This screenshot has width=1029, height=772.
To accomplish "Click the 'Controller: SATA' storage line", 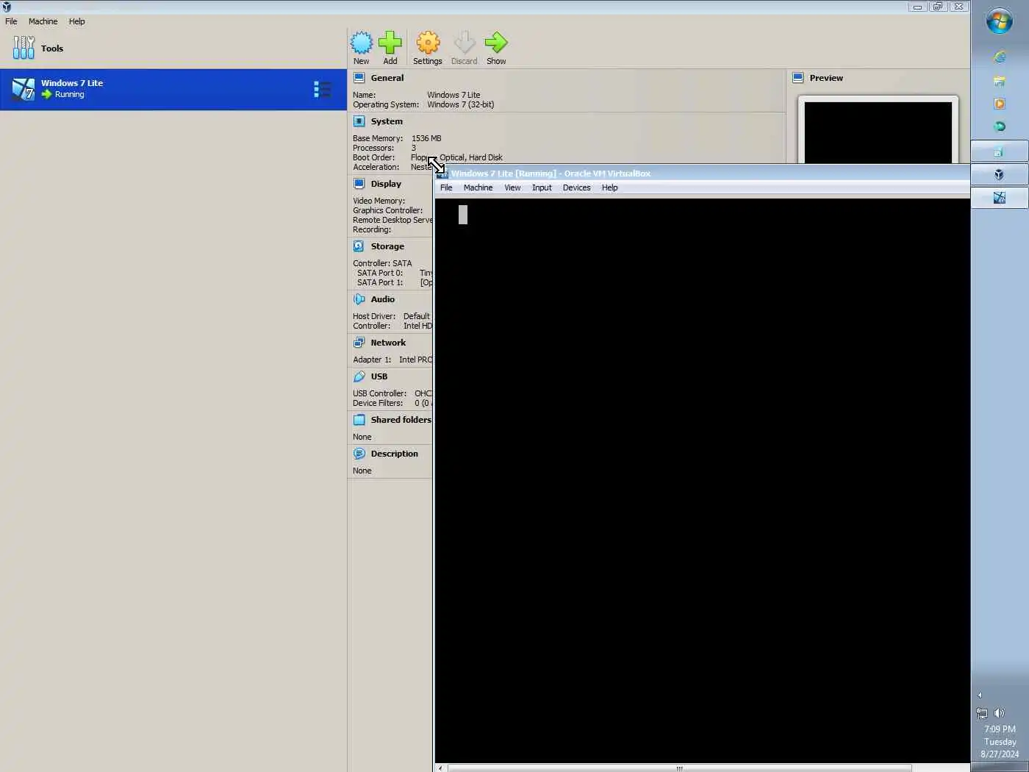I will point(382,263).
